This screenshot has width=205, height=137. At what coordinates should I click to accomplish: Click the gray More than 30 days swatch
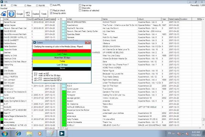click(62, 58)
